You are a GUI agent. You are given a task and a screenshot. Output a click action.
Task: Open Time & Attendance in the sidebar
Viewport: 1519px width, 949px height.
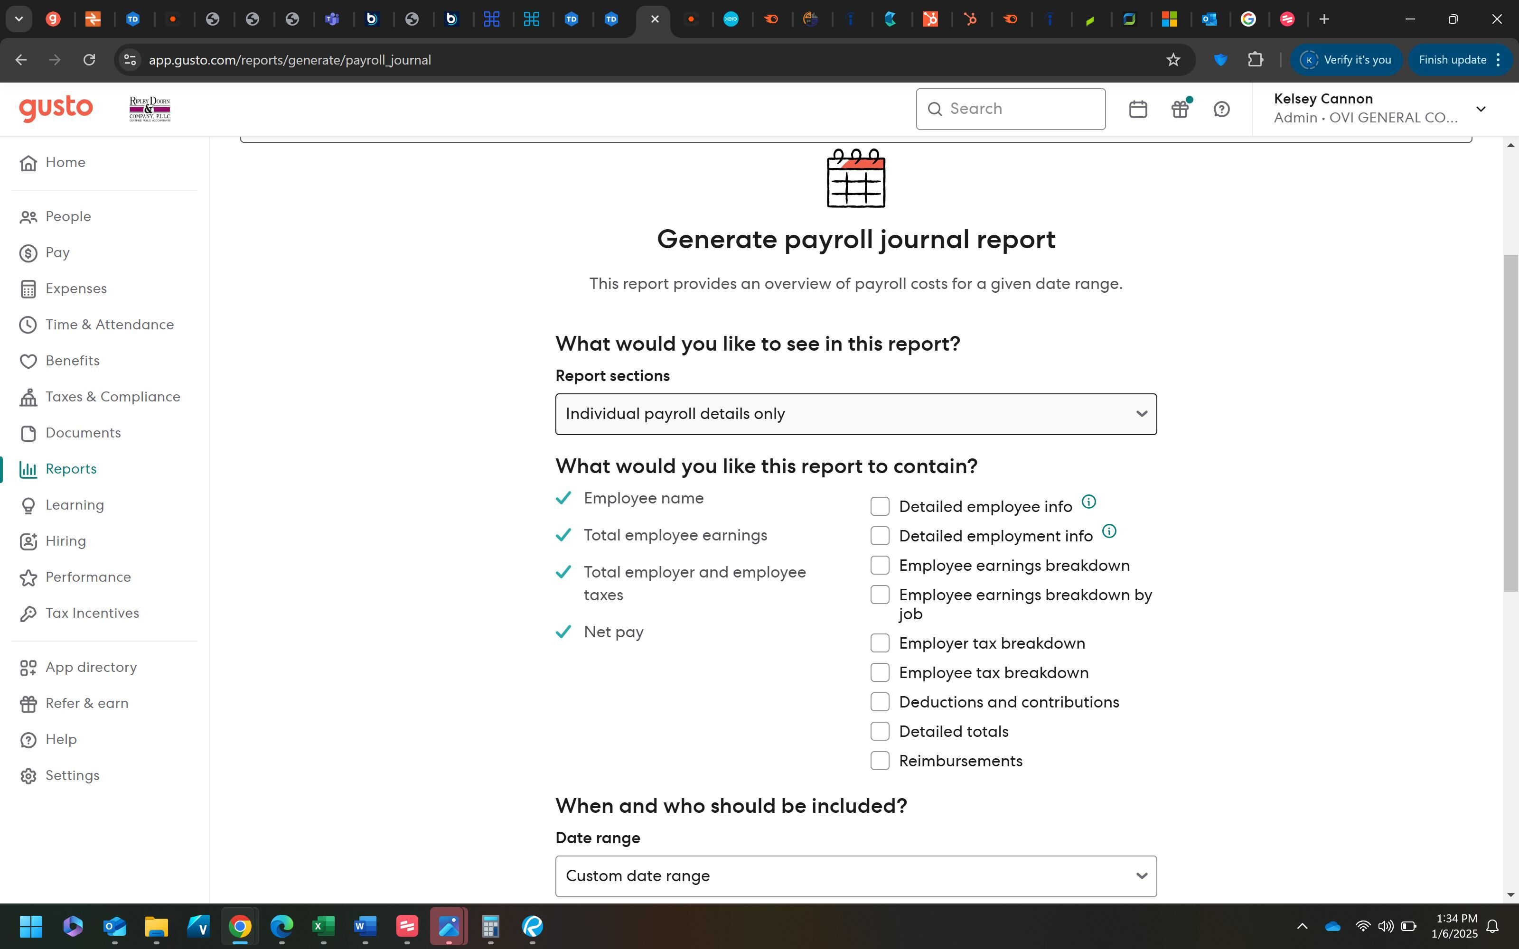coord(109,325)
